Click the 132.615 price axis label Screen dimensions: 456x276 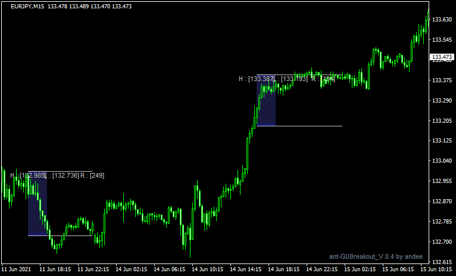[x=441, y=262]
